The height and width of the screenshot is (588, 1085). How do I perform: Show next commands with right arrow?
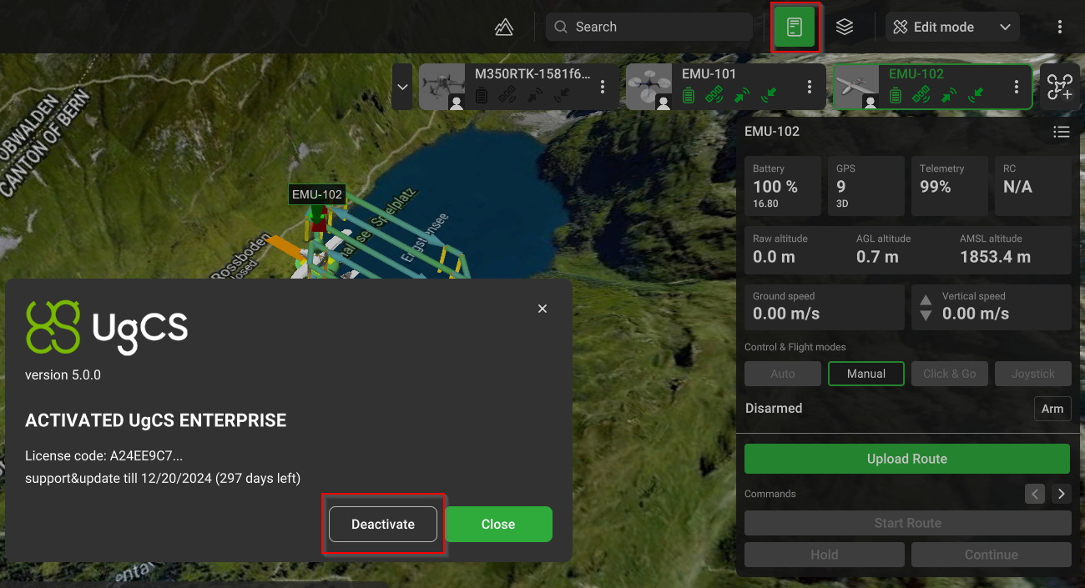point(1061,494)
